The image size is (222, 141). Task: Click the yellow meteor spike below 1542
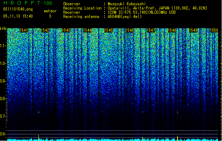pos(38,137)
